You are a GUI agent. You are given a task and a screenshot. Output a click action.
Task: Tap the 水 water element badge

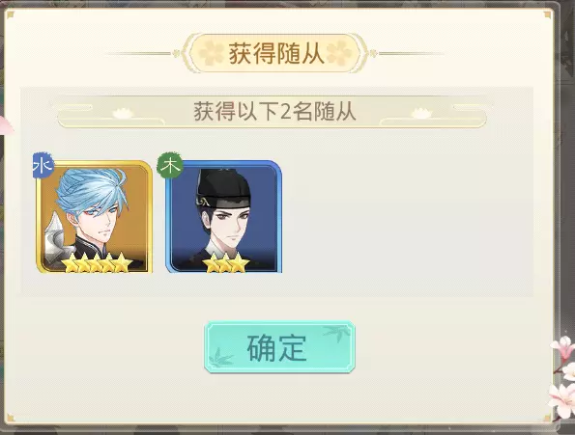[43, 166]
